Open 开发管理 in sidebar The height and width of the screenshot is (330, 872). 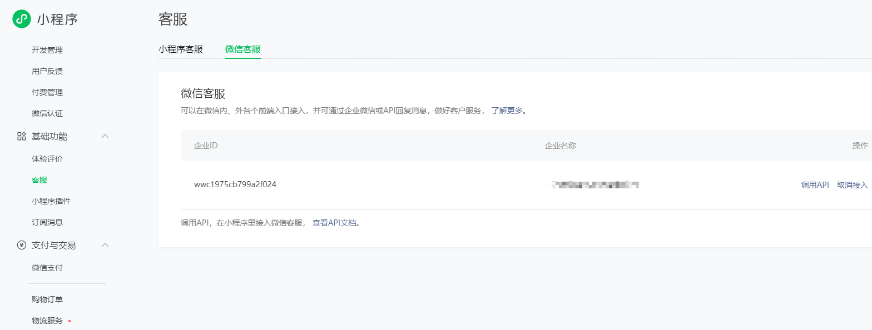47,50
